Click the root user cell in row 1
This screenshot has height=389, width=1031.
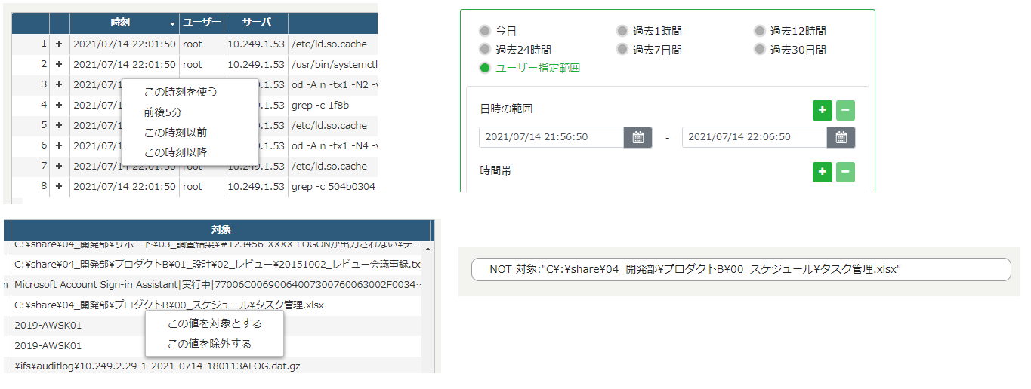(x=202, y=44)
